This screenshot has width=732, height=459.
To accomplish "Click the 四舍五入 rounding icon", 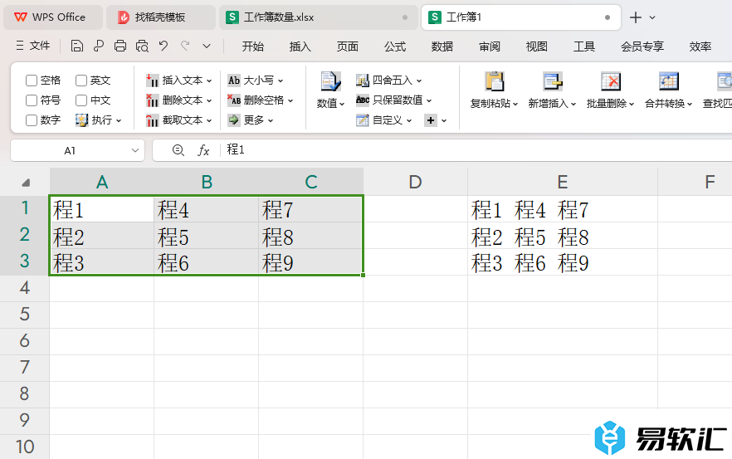I will tap(362, 81).
